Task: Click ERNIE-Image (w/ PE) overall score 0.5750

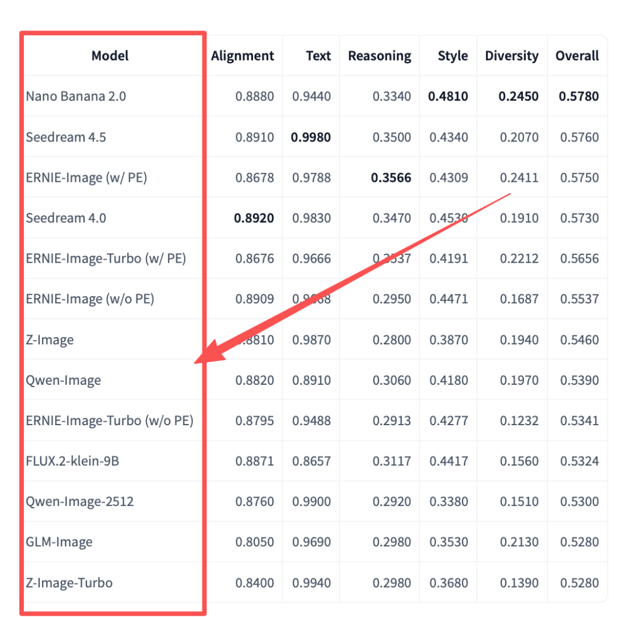Action: click(580, 178)
